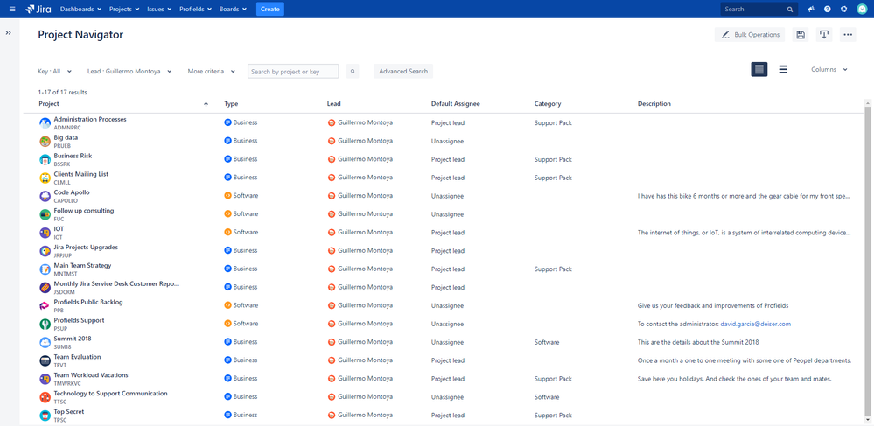874x426 pixels.
Task: Click the Big data project avatar
Action: click(x=45, y=141)
